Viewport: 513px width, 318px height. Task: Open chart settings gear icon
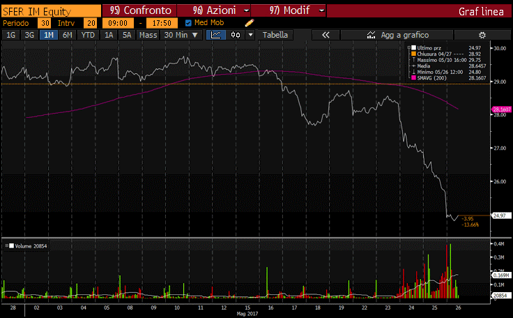tap(482, 35)
